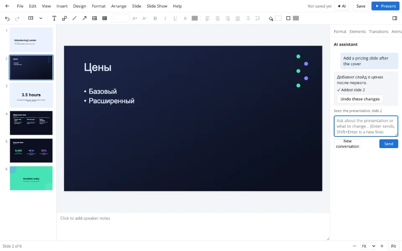
Task: Toggle strikethrough formatting
Action: point(185,18)
